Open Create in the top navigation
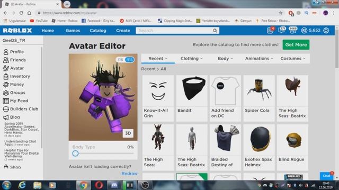Screen dimensions: 339x190 tap(123, 31)
